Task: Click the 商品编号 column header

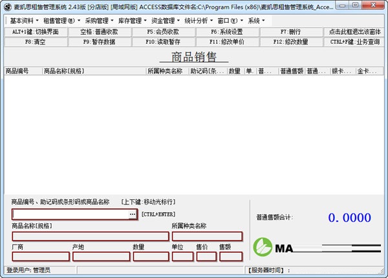Action: (x=23, y=71)
